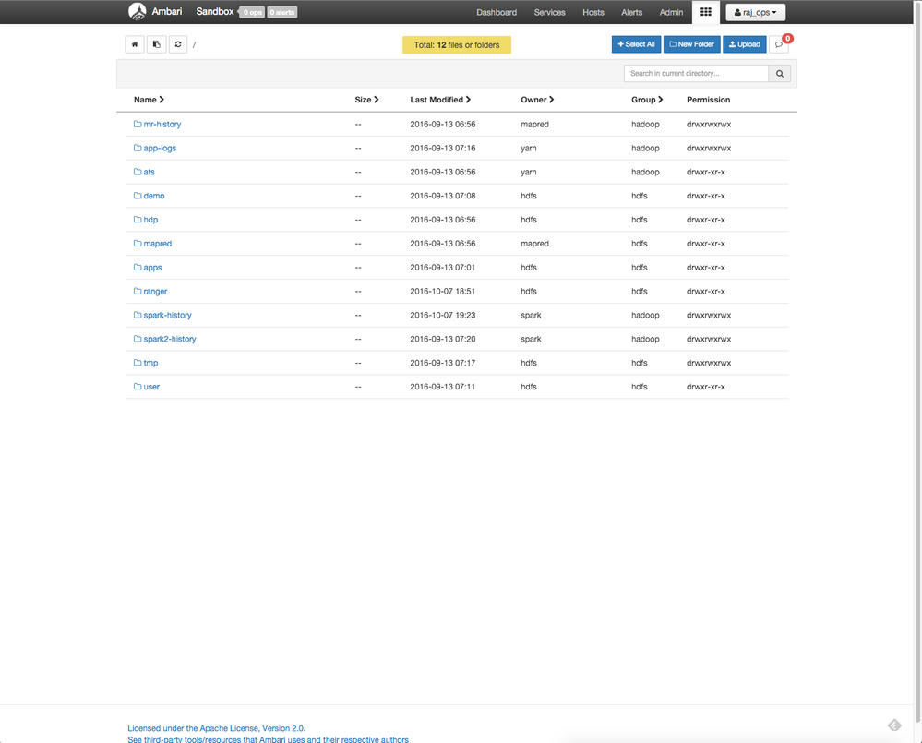Open the ranger folder link

pos(155,291)
